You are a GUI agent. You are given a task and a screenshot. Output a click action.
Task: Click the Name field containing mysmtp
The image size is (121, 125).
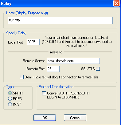pos(60,20)
